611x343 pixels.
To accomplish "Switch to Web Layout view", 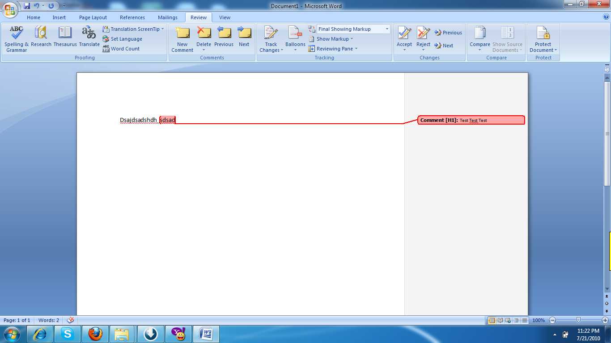I will pyautogui.click(x=508, y=320).
